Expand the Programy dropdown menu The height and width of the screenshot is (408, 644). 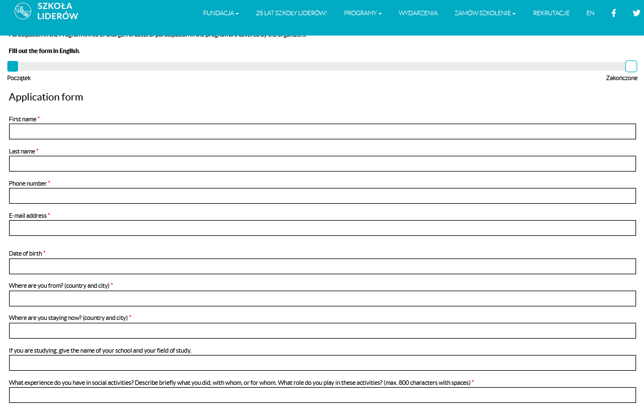[x=363, y=13]
